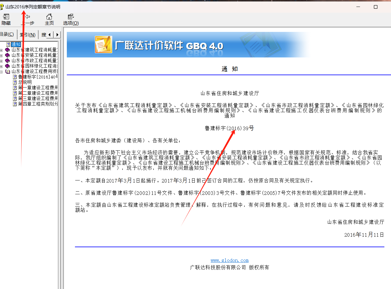Click topic icon beside 第四章工程类别划分
The width and height of the screenshot is (391, 289).
(x=15, y=104)
